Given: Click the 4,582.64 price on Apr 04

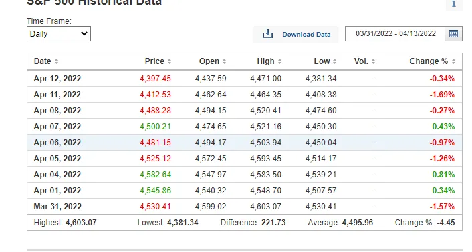Looking at the screenshot, I should coord(155,175).
